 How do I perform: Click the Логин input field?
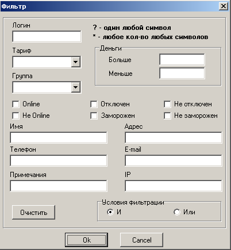tap(47, 36)
